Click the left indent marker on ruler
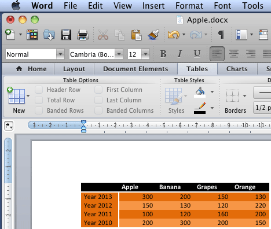 tap(83, 131)
